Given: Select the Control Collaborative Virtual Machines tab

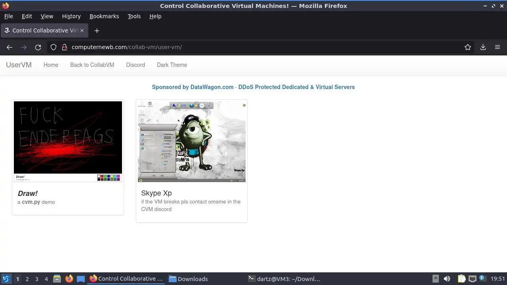Looking at the screenshot, I should tap(44, 30).
